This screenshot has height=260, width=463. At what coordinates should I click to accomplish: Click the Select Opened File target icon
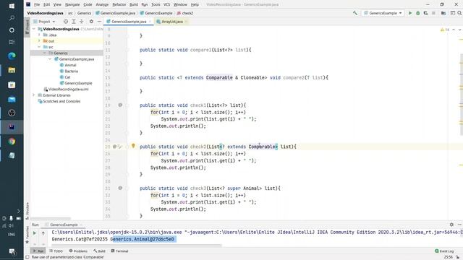pos(66,22)
